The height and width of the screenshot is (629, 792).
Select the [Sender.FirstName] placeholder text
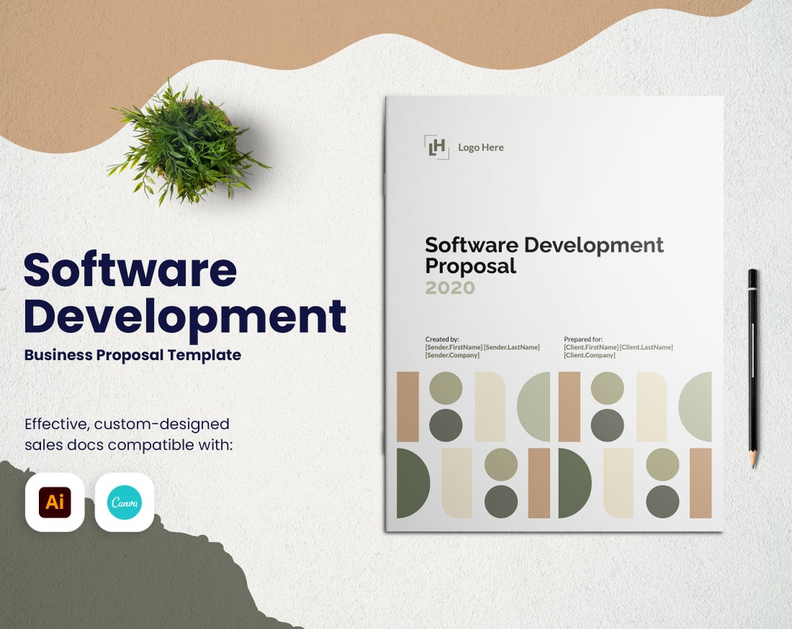[453, 346]
